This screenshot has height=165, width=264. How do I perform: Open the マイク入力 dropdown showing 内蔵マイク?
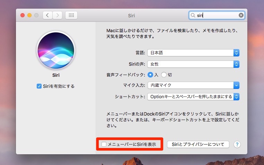193,85
